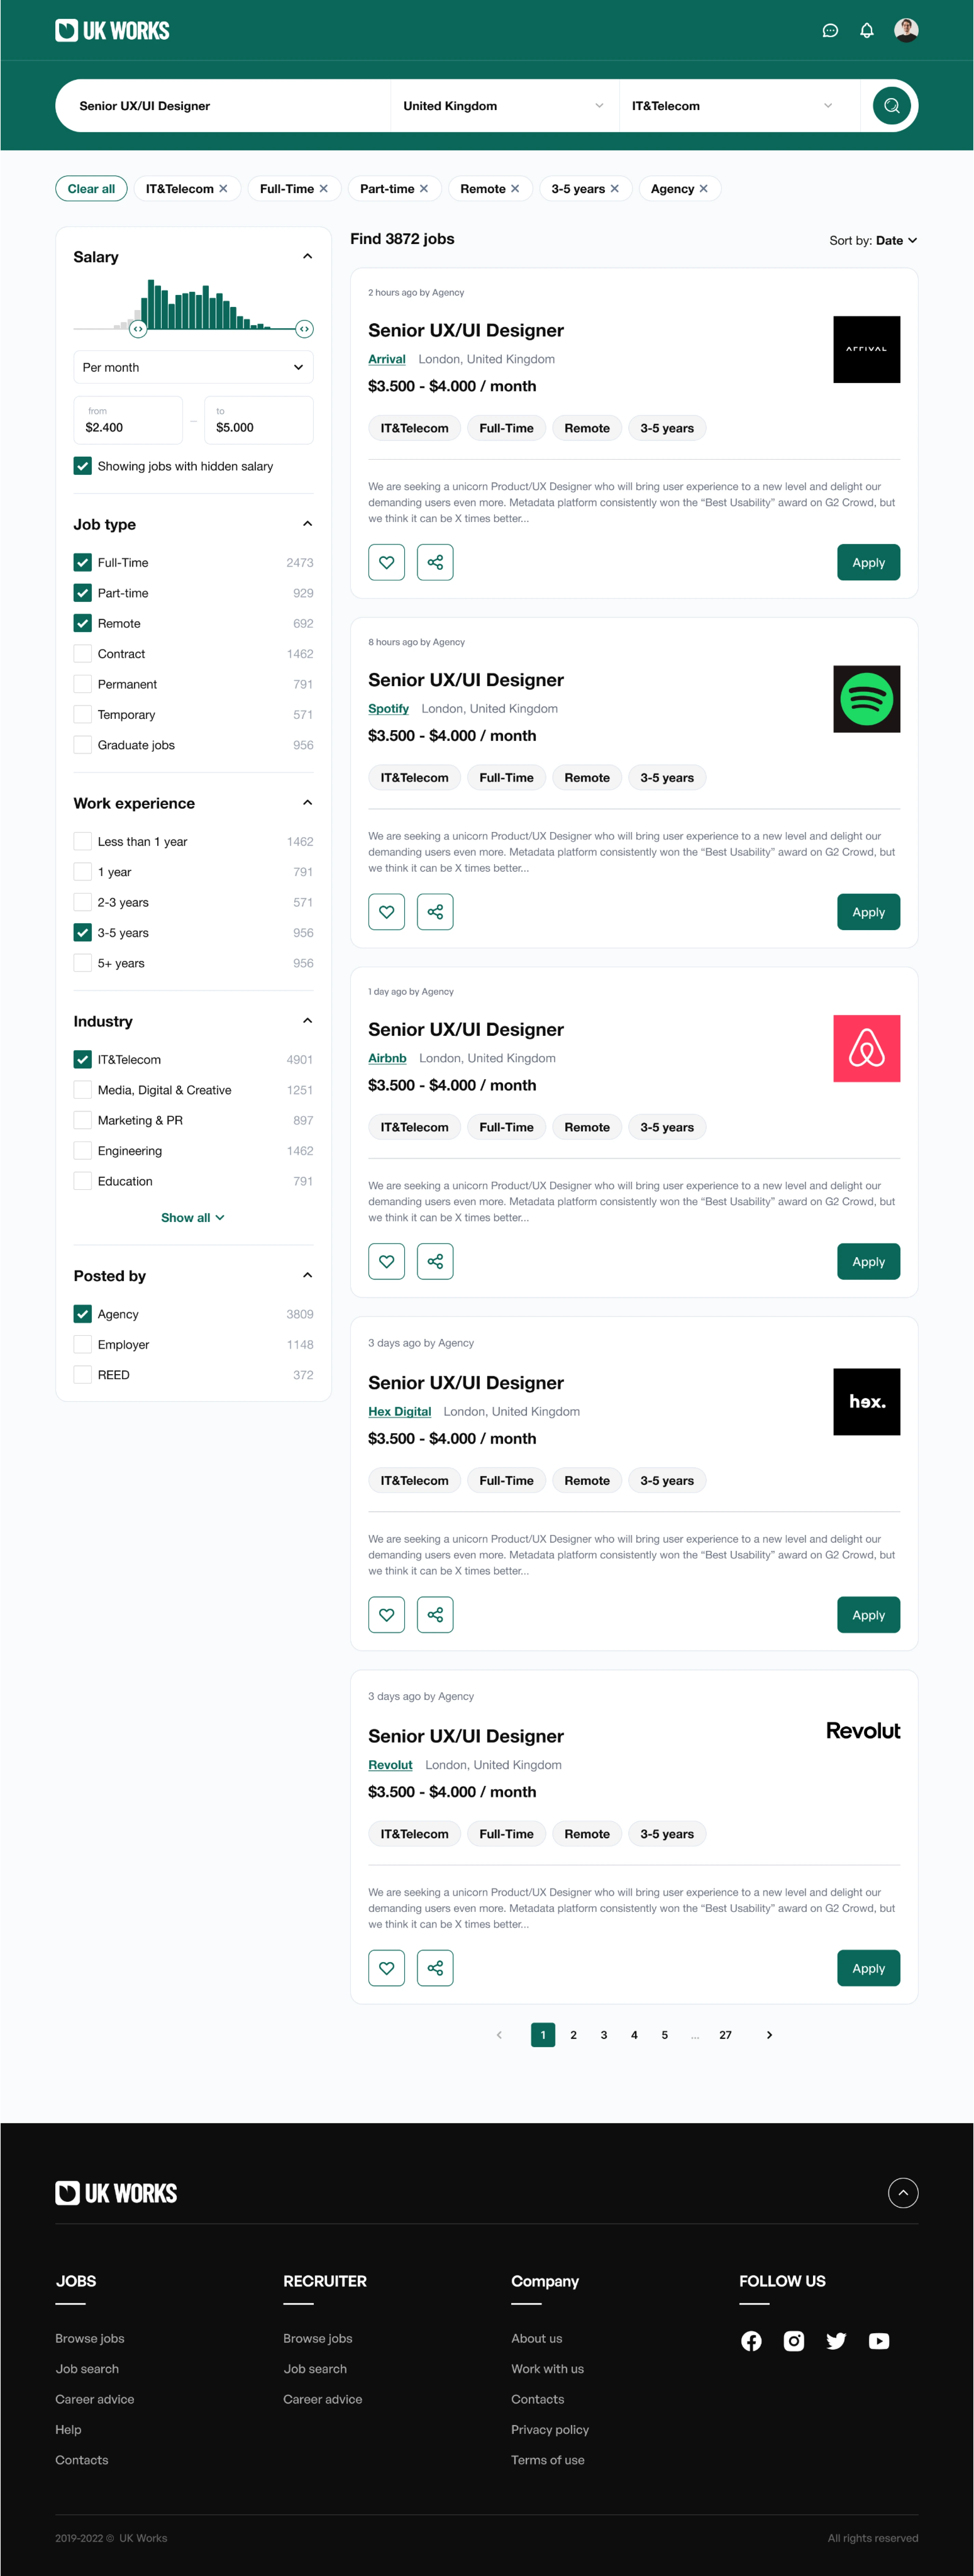Click the UK Works logo in header

pos(112,31)
